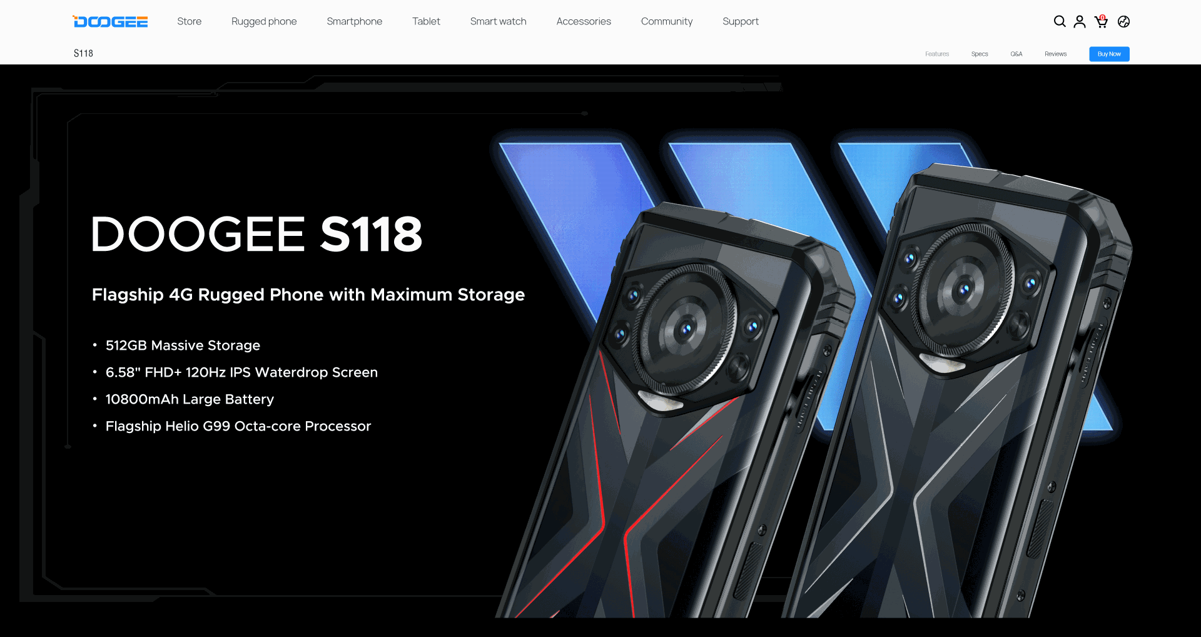Go to the Community page

[x=667, y=21]
